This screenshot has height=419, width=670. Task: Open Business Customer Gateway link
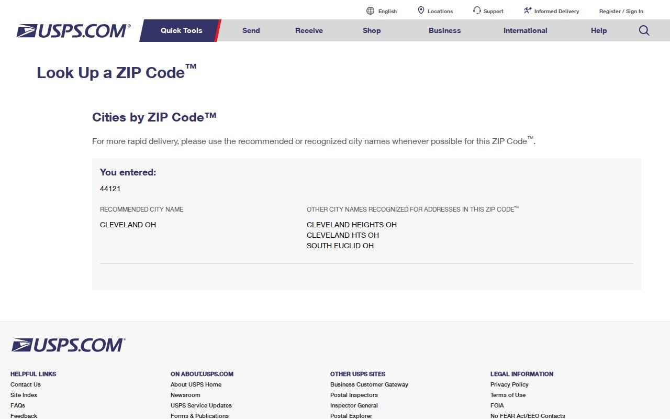point(369,384)
